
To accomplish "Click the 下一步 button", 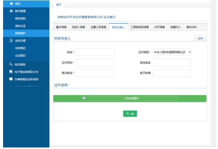I will 130,114.
